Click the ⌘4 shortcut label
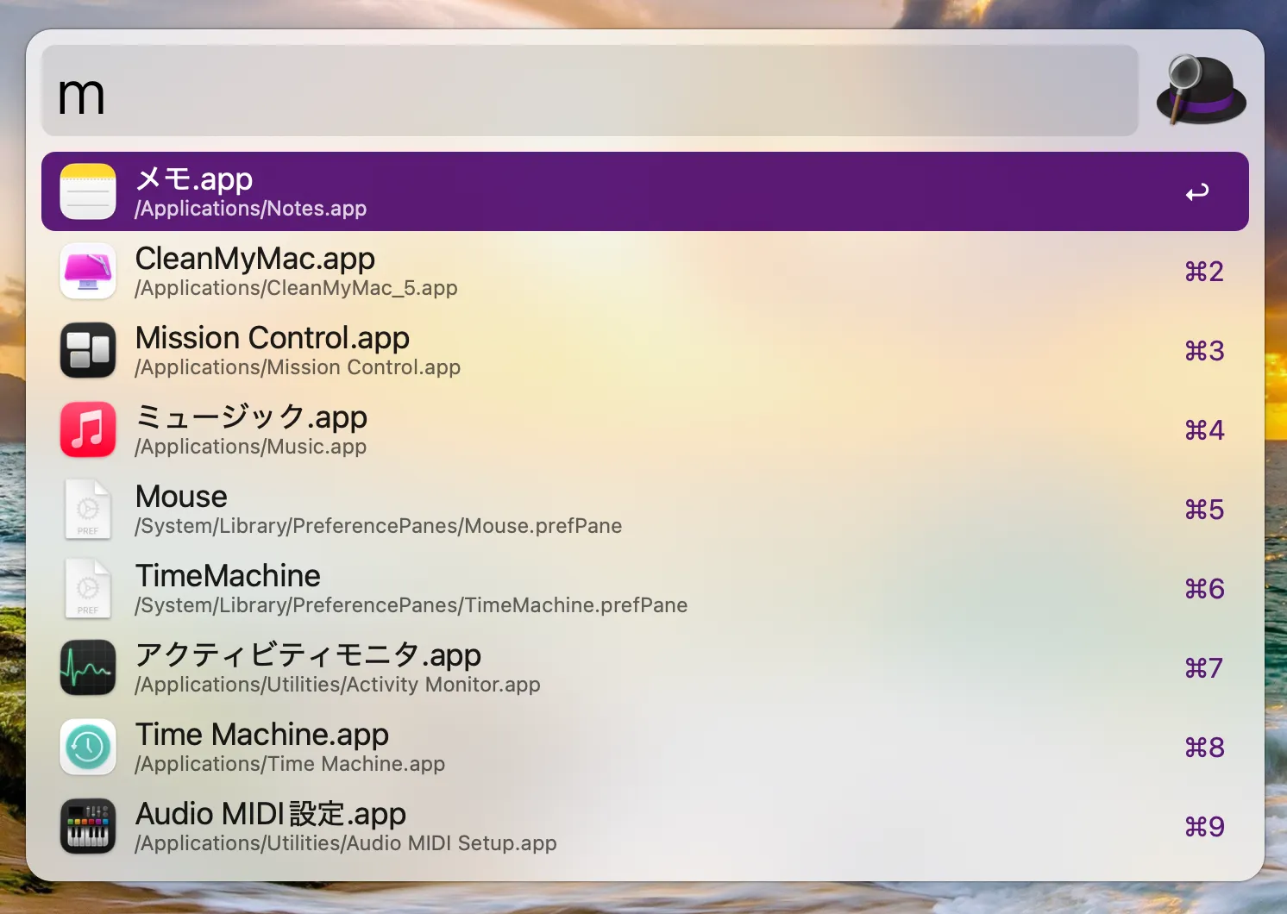 coord(1204,430)
